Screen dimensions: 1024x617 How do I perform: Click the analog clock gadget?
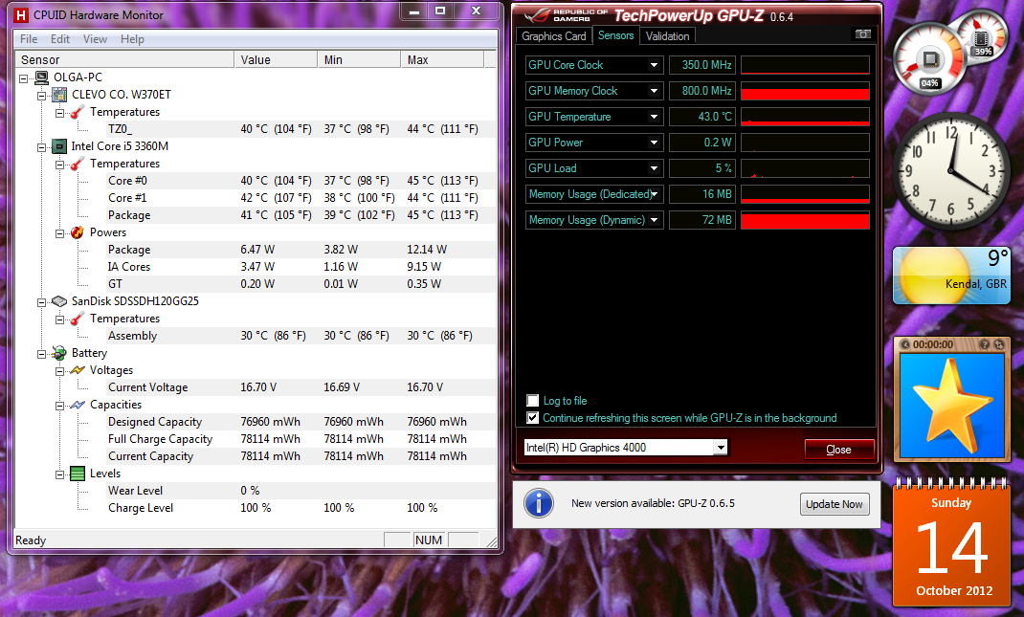[x=951, y=171]
